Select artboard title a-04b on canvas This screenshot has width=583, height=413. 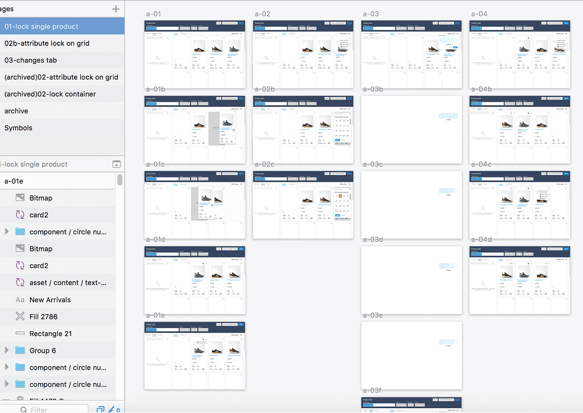pos(482,89)
